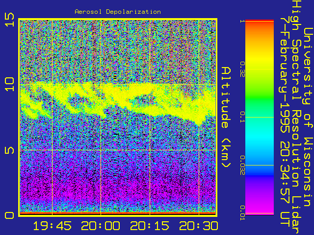Click the 0 km altitude axis label
Screen dimensions: 314x235
click(10, 215)
